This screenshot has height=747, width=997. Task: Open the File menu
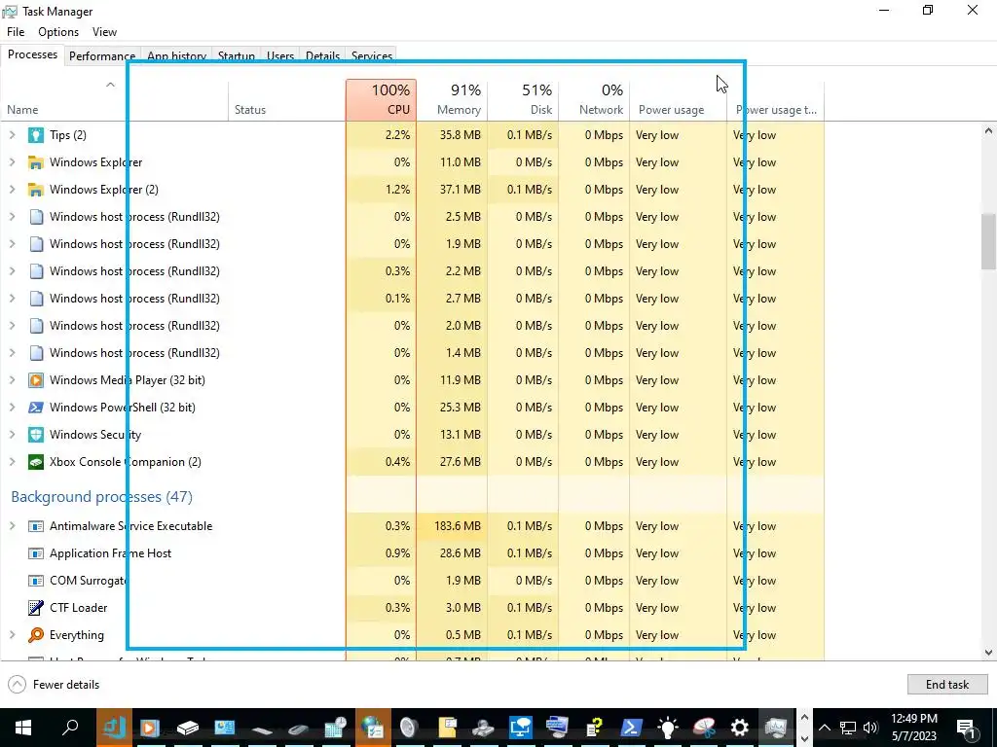coord(16,32)
